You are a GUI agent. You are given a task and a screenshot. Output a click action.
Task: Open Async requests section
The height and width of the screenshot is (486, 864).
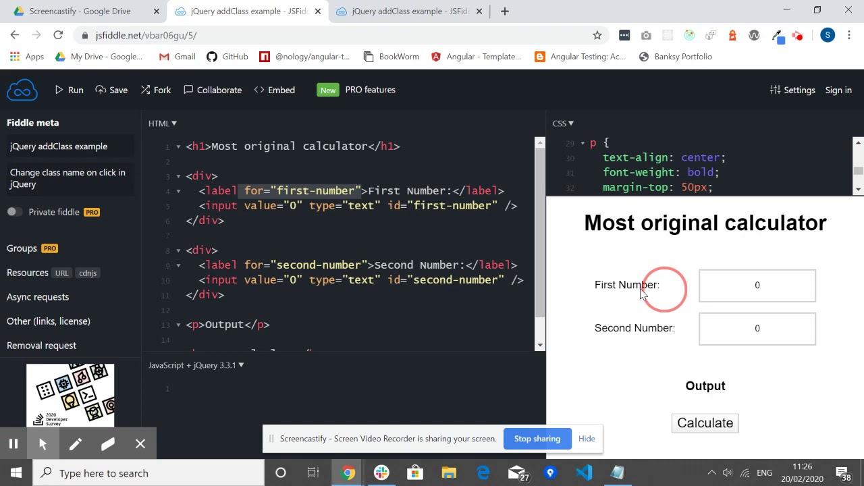[x=38, y=297]
